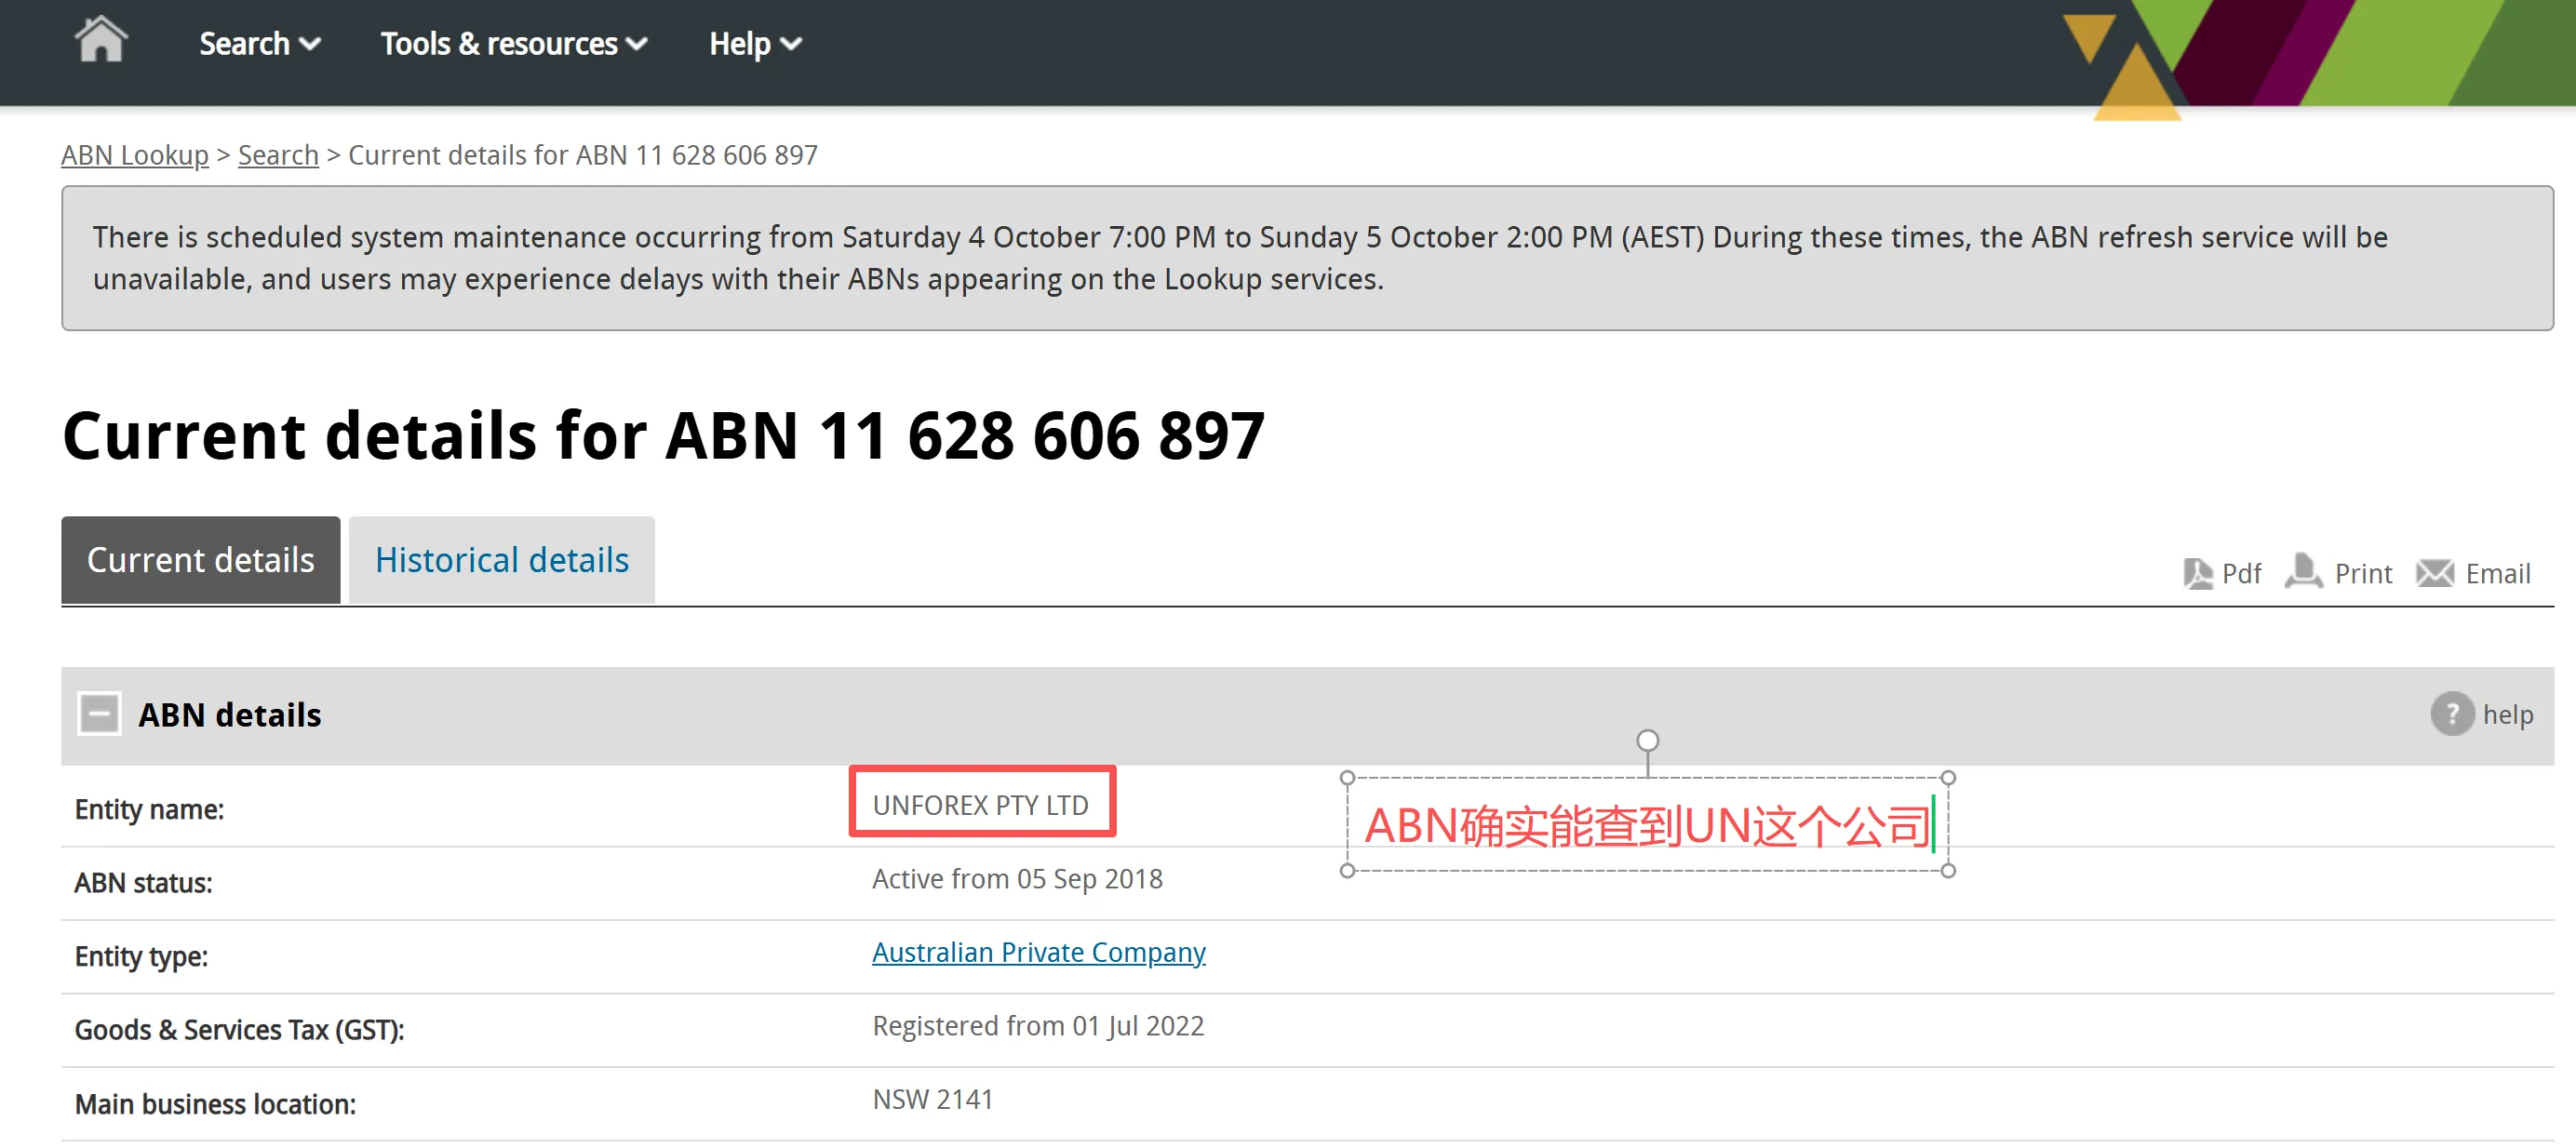2576x1148 pixels.
Task: Select the UNFOREX PTY LTD entity name
Action: [981, 805]
